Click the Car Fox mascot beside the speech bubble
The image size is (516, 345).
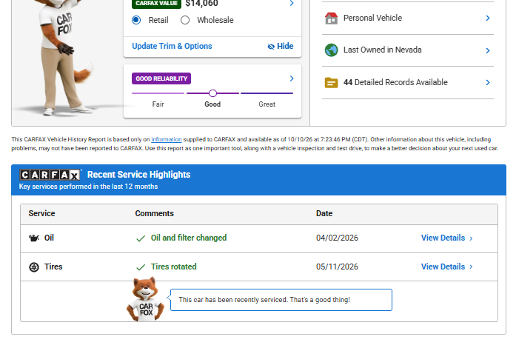point(145,299)
